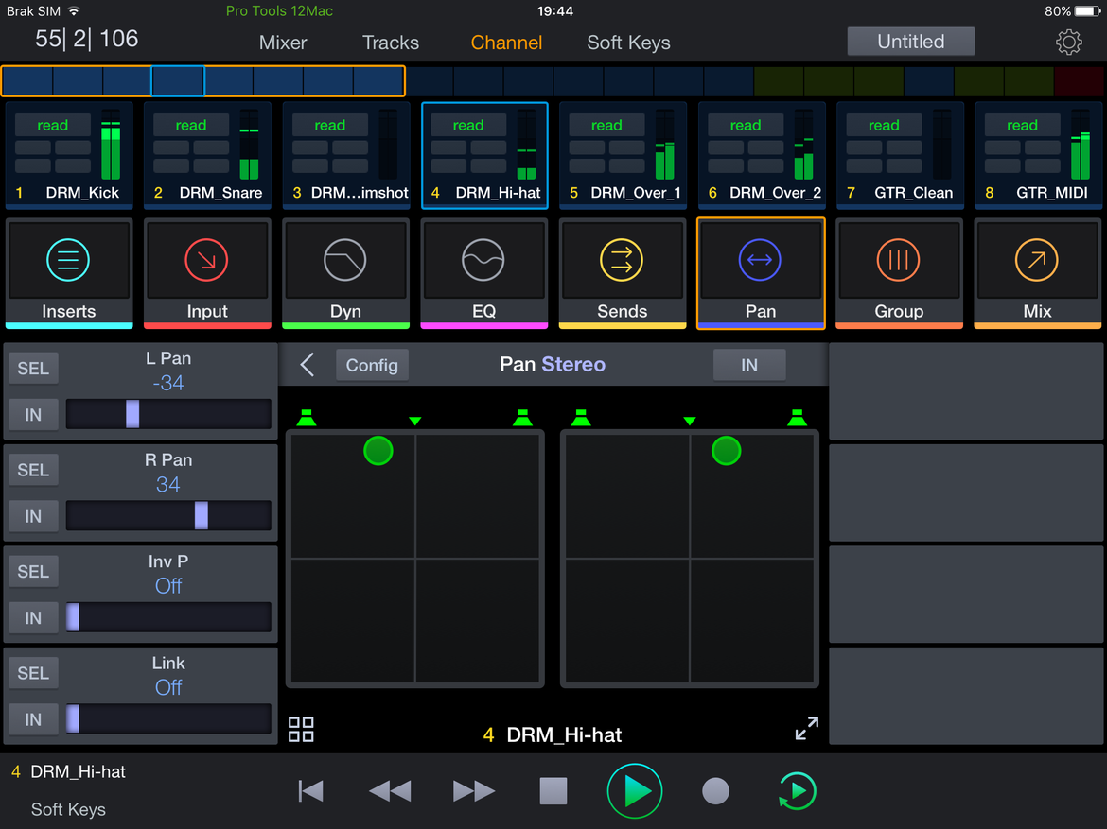Select the Channel tab
This screenshot has height=829, width=1107.
pyautogui.click(x=506, y=43)
